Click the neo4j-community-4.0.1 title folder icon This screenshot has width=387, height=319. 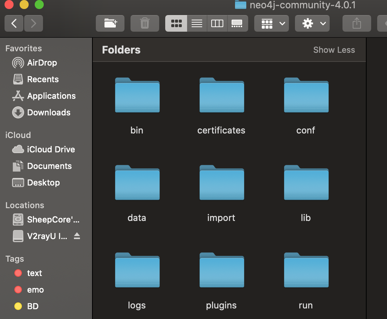[240, 5]
